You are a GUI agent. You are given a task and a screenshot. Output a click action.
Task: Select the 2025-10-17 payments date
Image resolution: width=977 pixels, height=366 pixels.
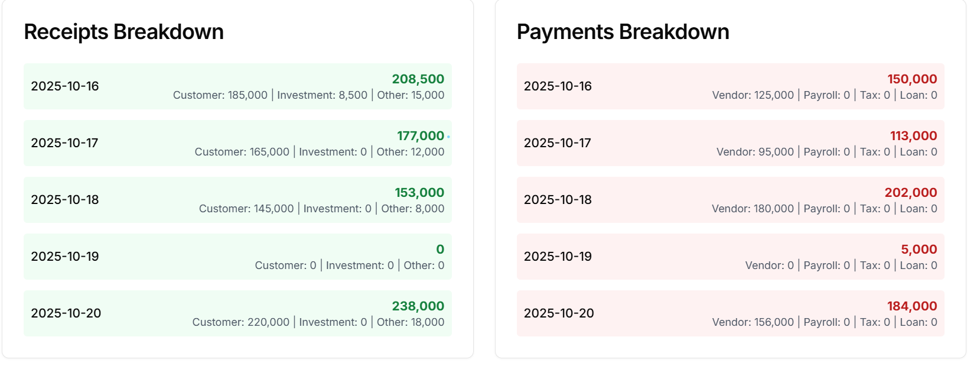coord(557,143)
